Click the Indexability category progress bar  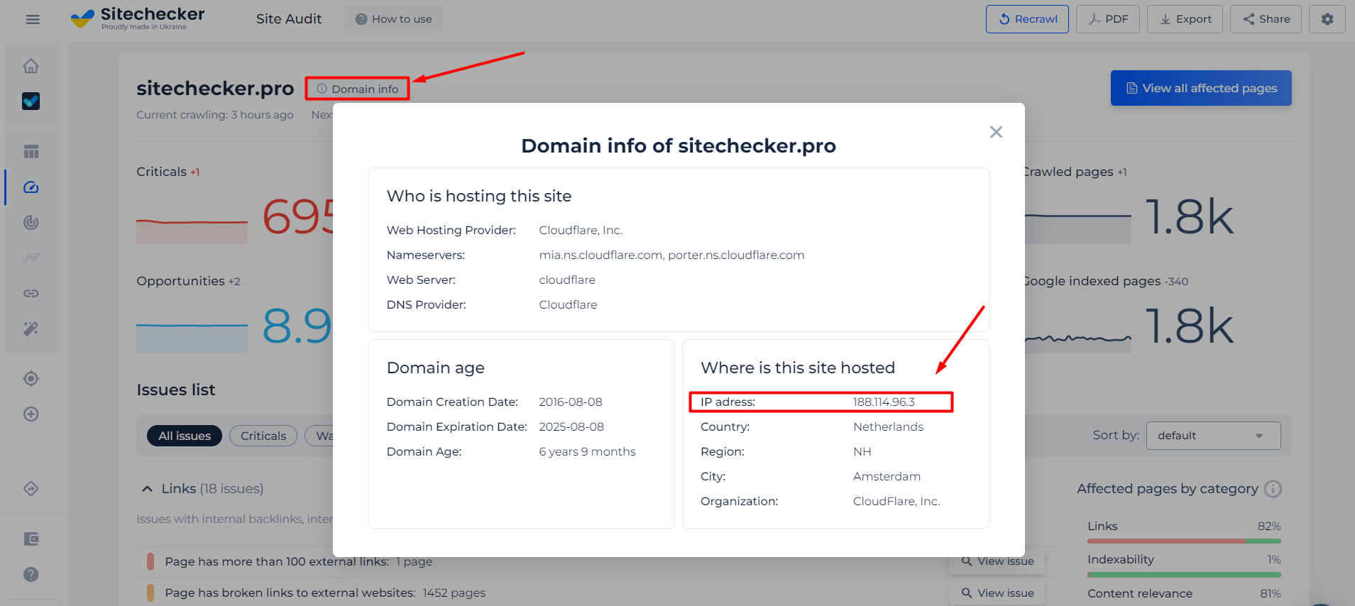[1184, 574]
